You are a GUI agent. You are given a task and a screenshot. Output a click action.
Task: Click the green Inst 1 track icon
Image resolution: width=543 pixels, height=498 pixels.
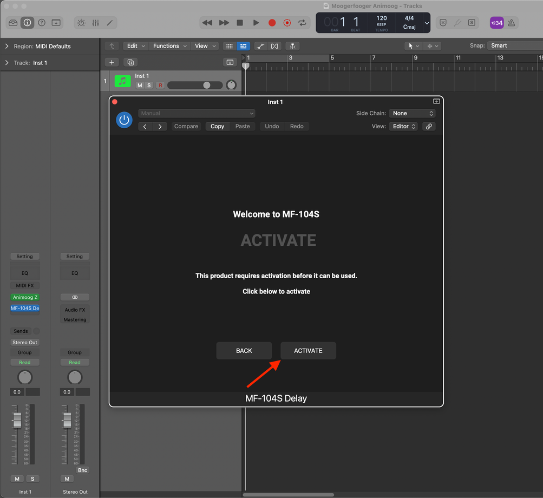pyautogui.click(x=122, y=81)
